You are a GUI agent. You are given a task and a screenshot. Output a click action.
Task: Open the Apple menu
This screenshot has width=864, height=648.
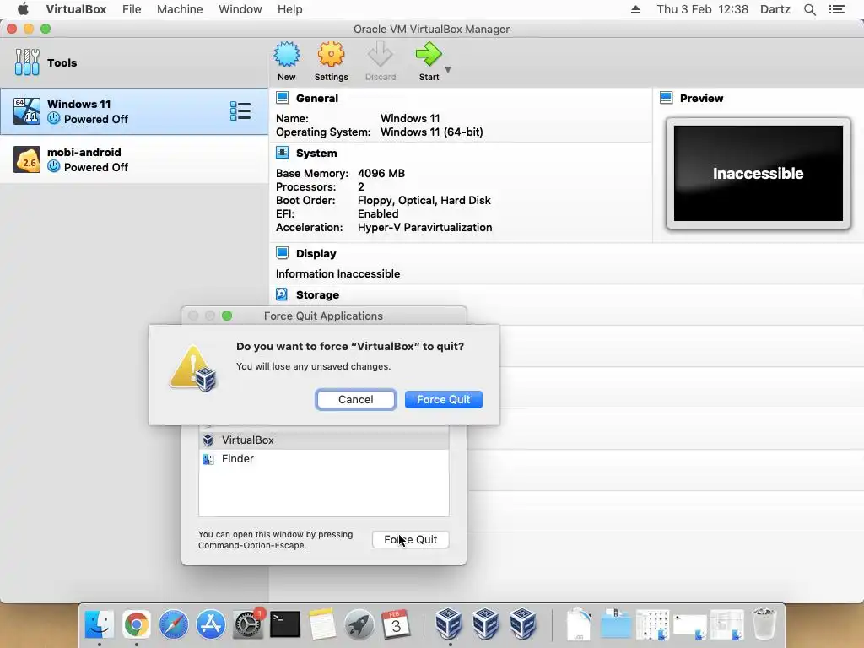tap(23, 9)
